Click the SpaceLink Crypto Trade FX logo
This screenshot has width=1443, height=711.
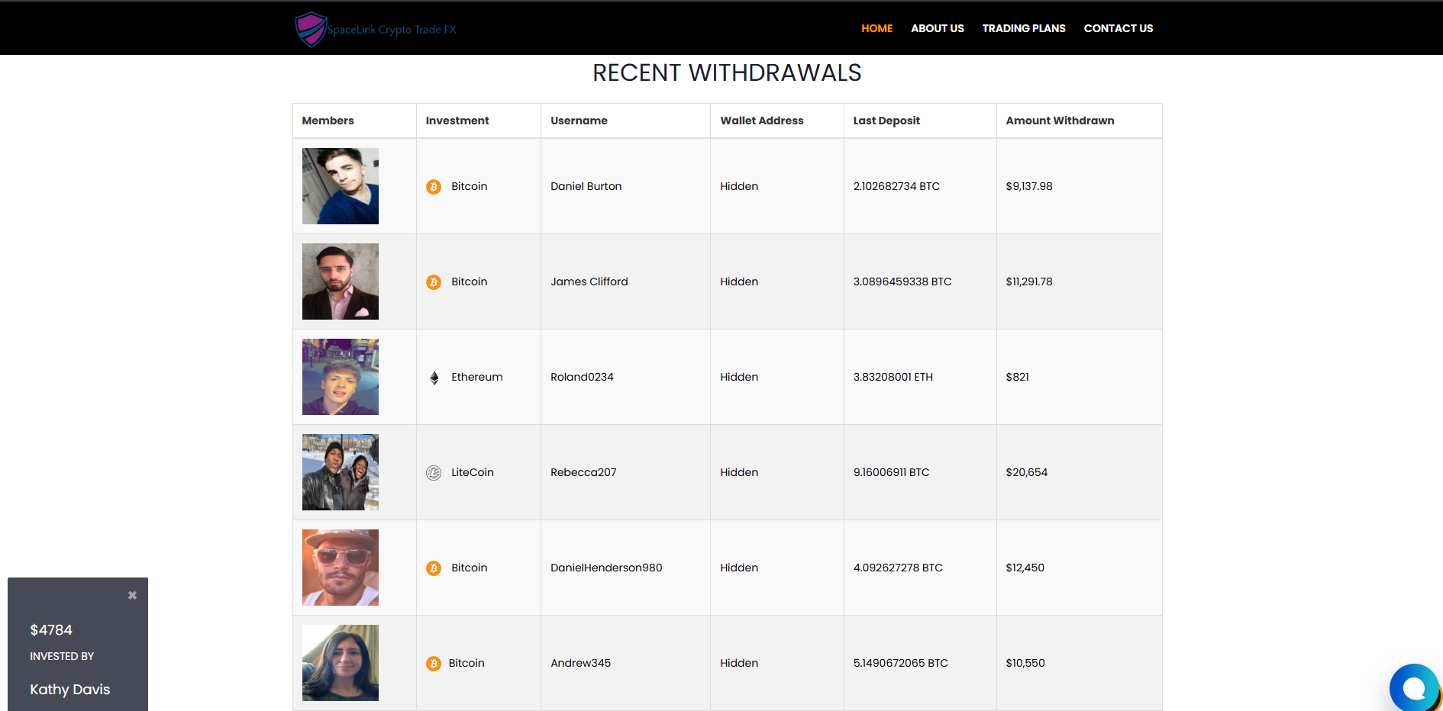tap(376, 29)
